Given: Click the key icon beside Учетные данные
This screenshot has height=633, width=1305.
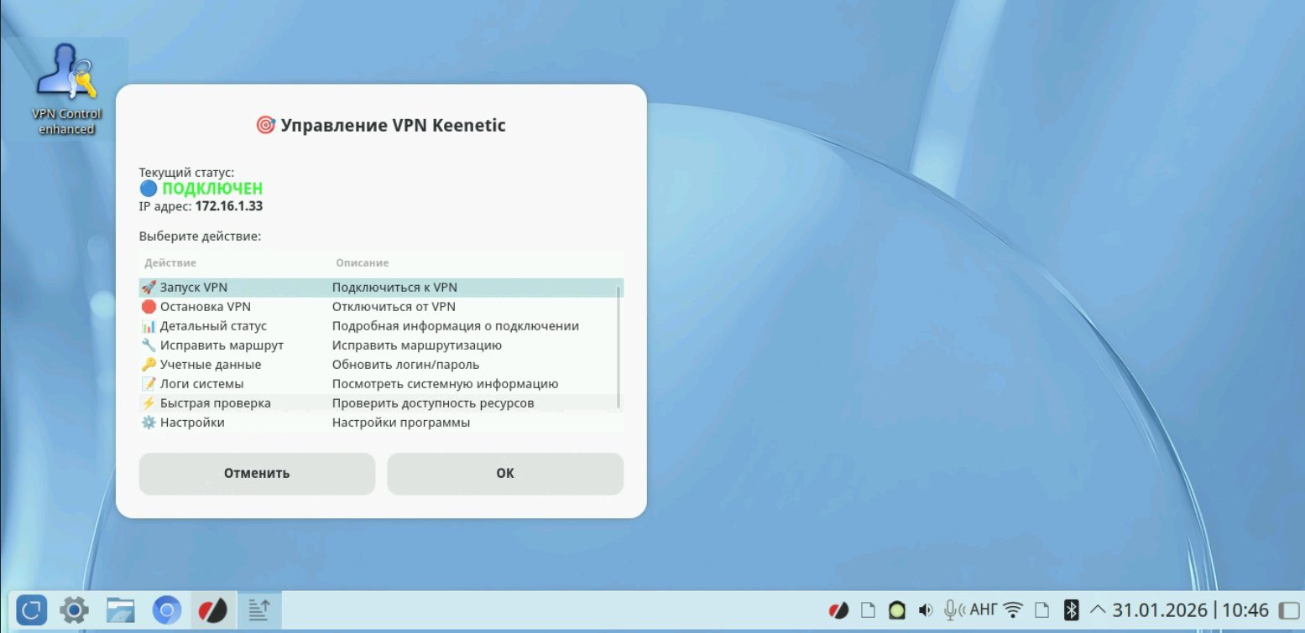Looking at the screenshot, I should point(149,365).
